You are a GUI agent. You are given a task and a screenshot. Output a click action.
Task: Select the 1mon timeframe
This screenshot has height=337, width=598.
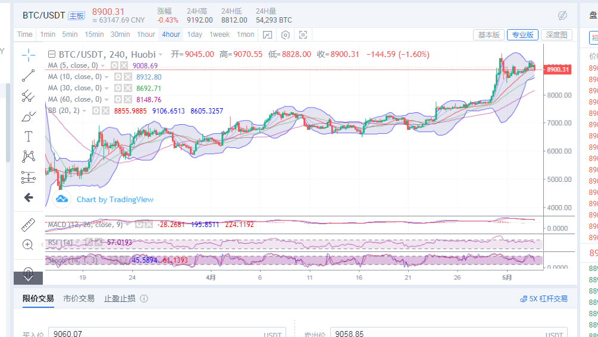coord(245,34)
